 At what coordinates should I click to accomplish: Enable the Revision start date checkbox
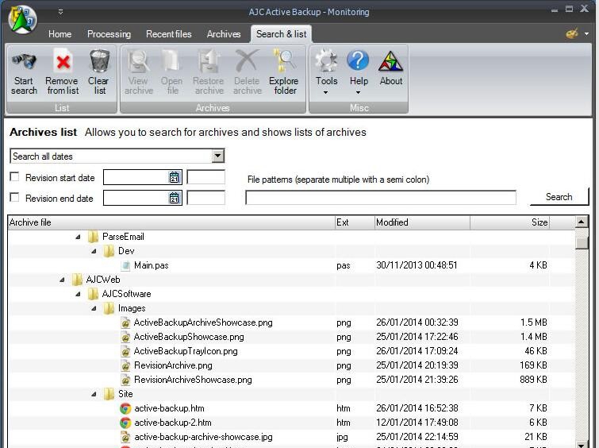(x=14, y=177)
